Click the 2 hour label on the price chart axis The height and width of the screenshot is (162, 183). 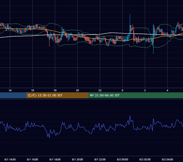point(145,90)
